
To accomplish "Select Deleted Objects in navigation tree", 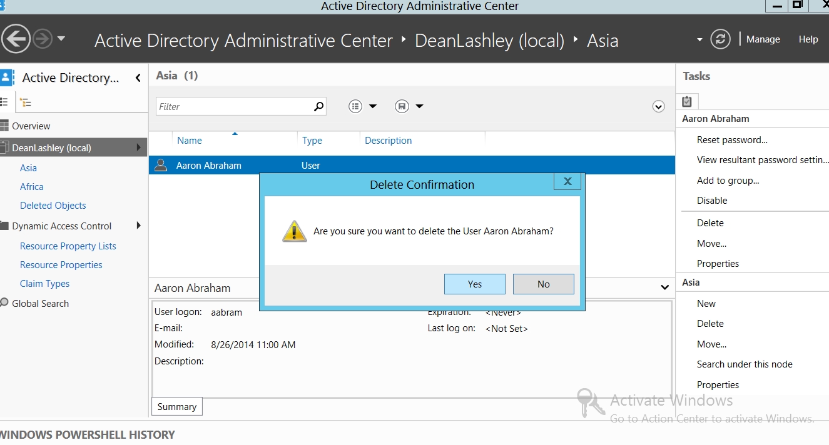I will tap(53, 205).
